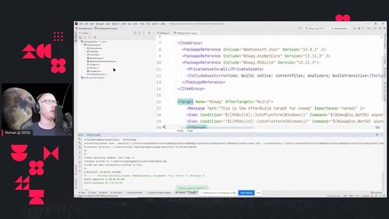Open the Window menu
This screenshot has width=389, height=219.
tap(156, 24)
